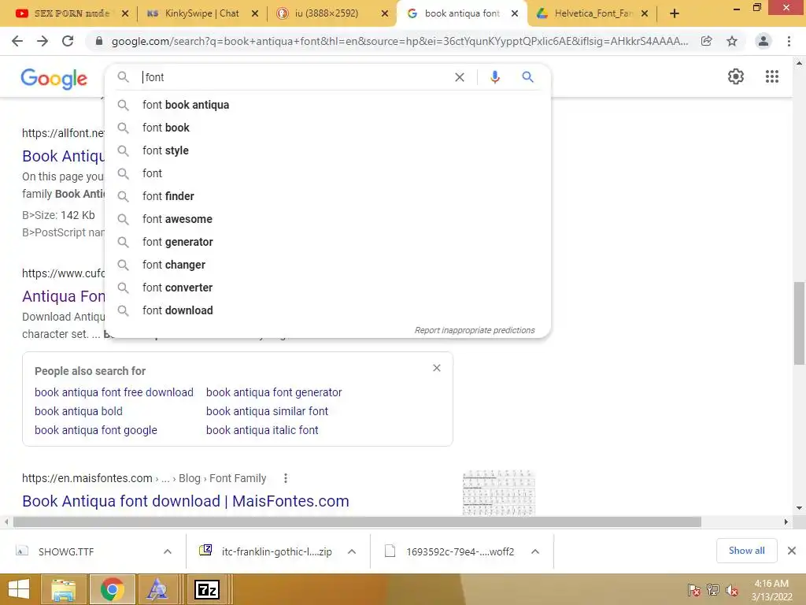
Task: Open book antiqua font free download
Action: pyautogui.click(x=114, y=392)
